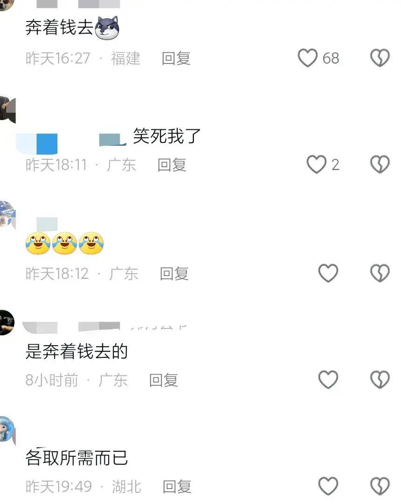The width and height of the screenshot is (401, 504).
Task: Like the 奔着钱去 comment with 68 likes
Action: click(308, 58)
